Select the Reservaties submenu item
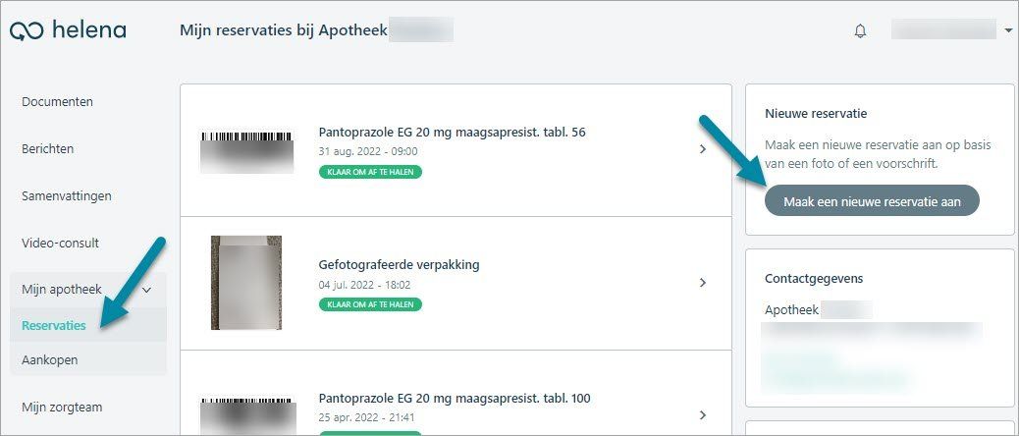The image size is (1019, 436). coord(54,326)
